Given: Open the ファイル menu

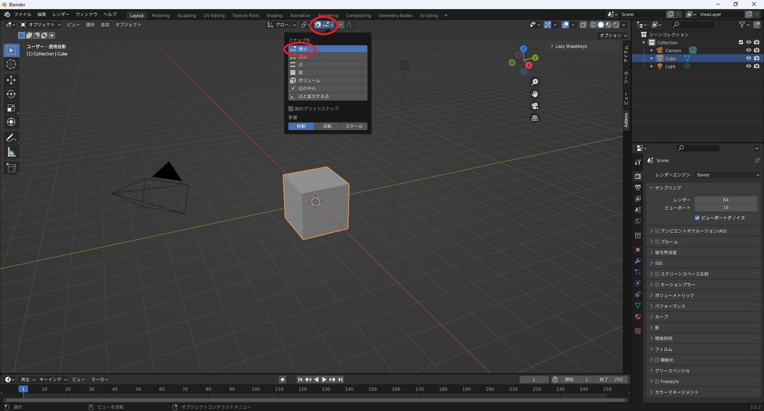Looking at the screenshot, I should (x=22, y=14).
